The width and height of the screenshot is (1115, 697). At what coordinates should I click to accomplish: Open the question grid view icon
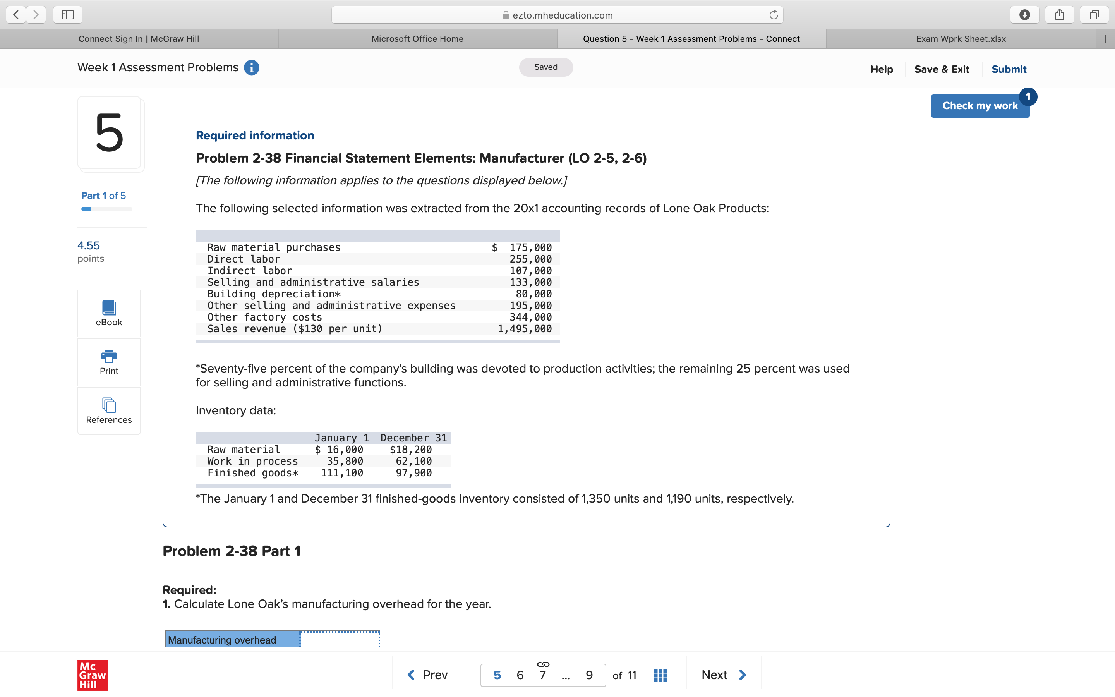(660, 675)
